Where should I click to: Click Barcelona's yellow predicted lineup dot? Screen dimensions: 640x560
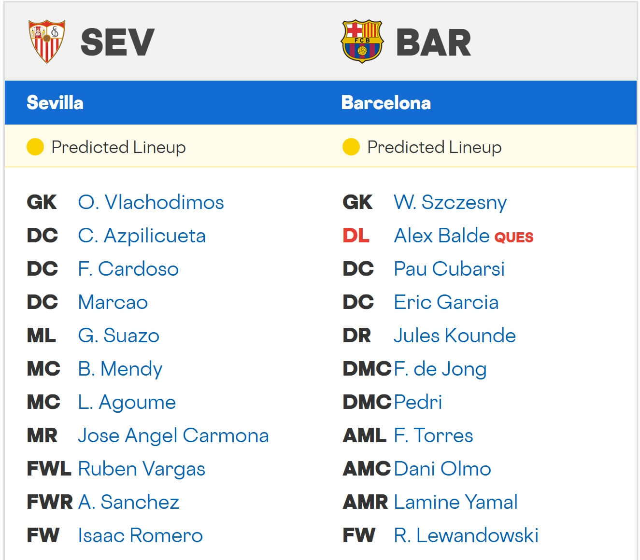pyautogui.click(x=351, y=147)
